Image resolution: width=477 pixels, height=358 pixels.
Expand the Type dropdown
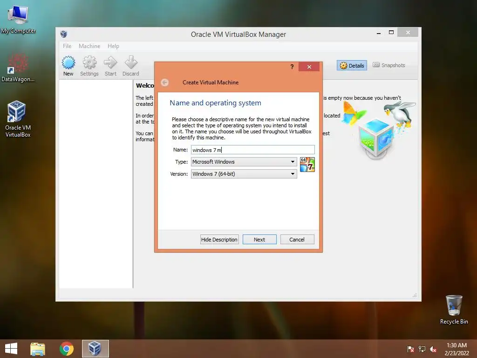tap(244, 162)
